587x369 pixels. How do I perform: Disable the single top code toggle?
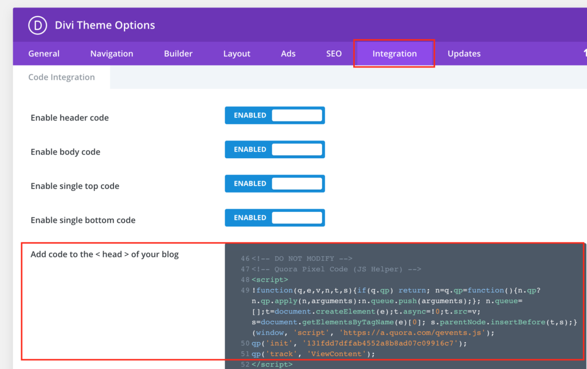tap(275, 183)
